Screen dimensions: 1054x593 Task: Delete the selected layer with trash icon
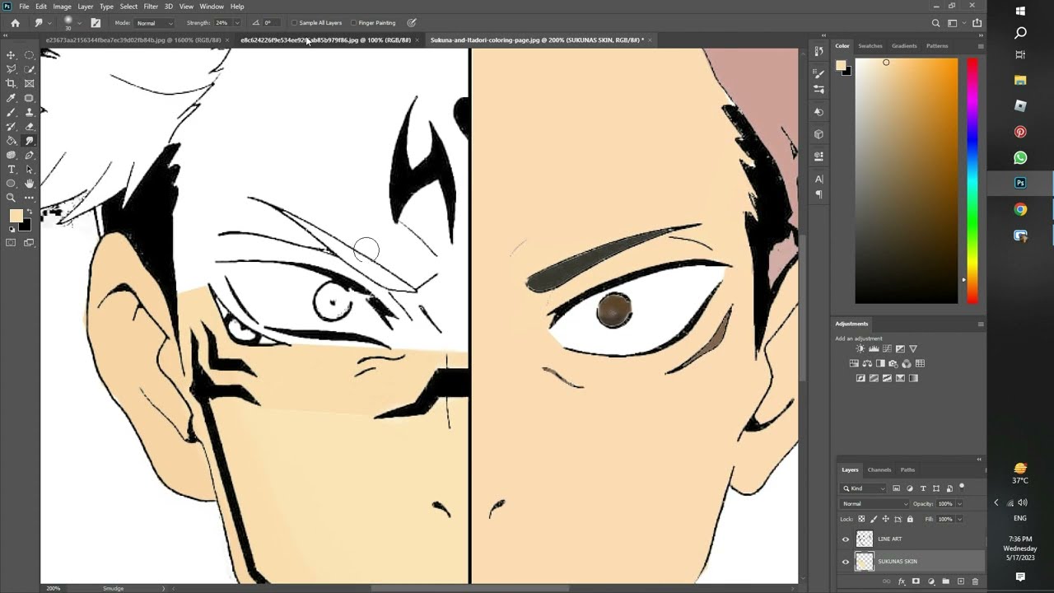(975, 581)
